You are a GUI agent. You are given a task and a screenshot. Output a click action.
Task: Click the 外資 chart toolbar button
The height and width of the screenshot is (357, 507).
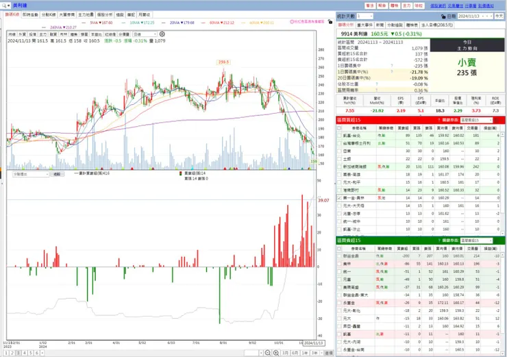(x=23, y=34)
